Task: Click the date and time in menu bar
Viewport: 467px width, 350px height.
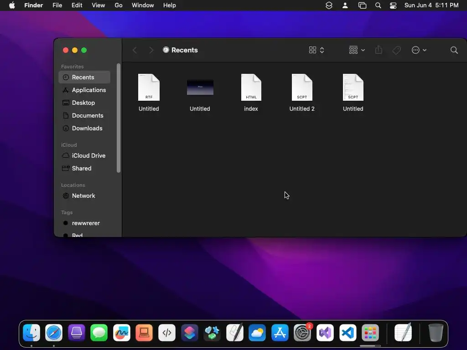Action: click(x=431, y=5)
